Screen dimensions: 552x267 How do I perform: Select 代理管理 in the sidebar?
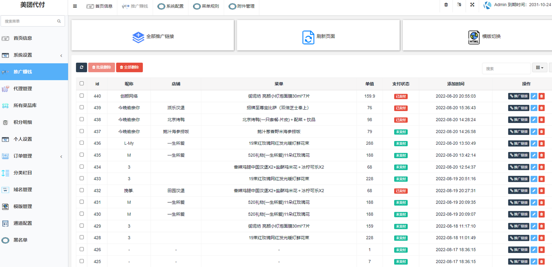point(34,89)
